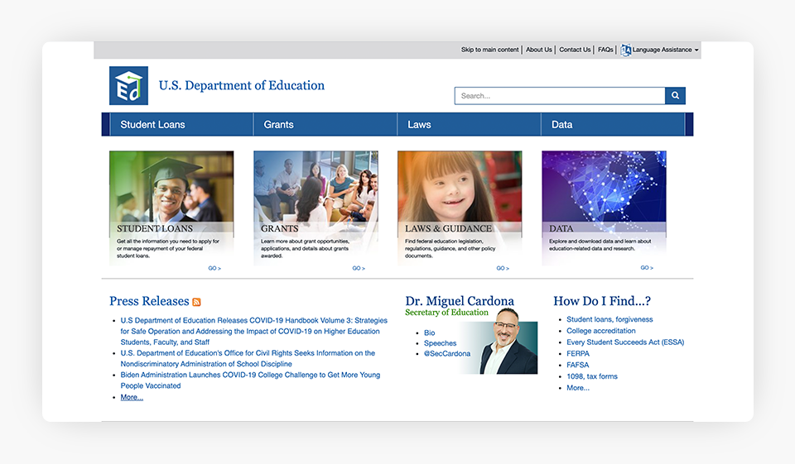Open the Grants navigation tab
Screen dimensions: 795x464
click(x=278, y=125)
